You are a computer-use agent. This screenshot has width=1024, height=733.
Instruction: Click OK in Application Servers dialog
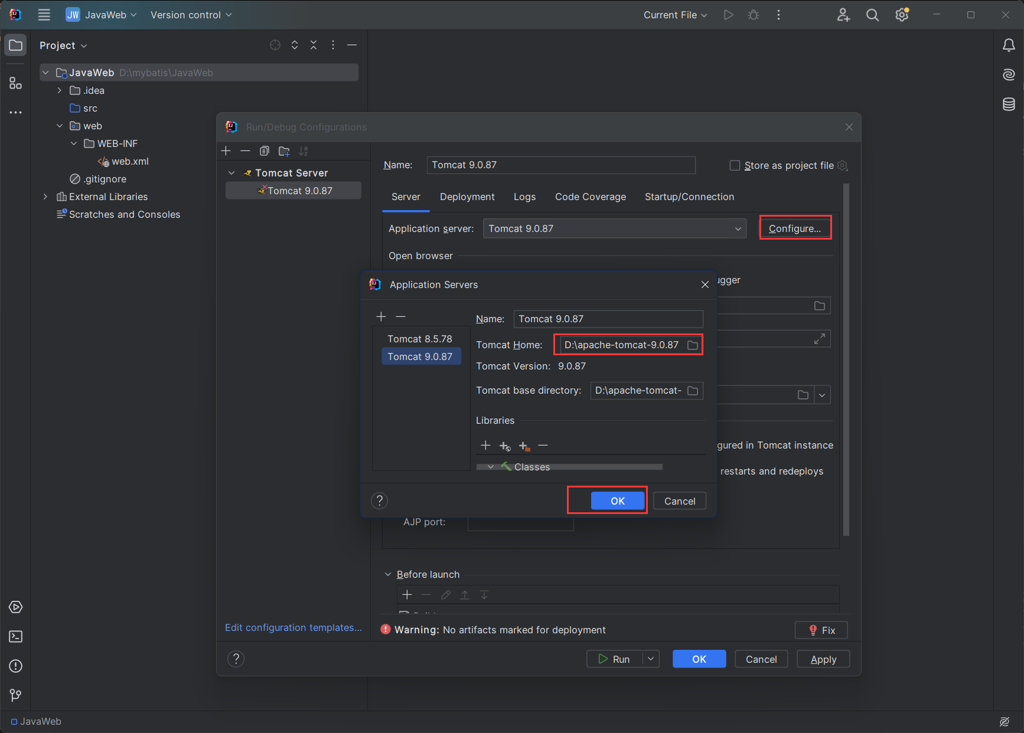click(x=618, y=501)
